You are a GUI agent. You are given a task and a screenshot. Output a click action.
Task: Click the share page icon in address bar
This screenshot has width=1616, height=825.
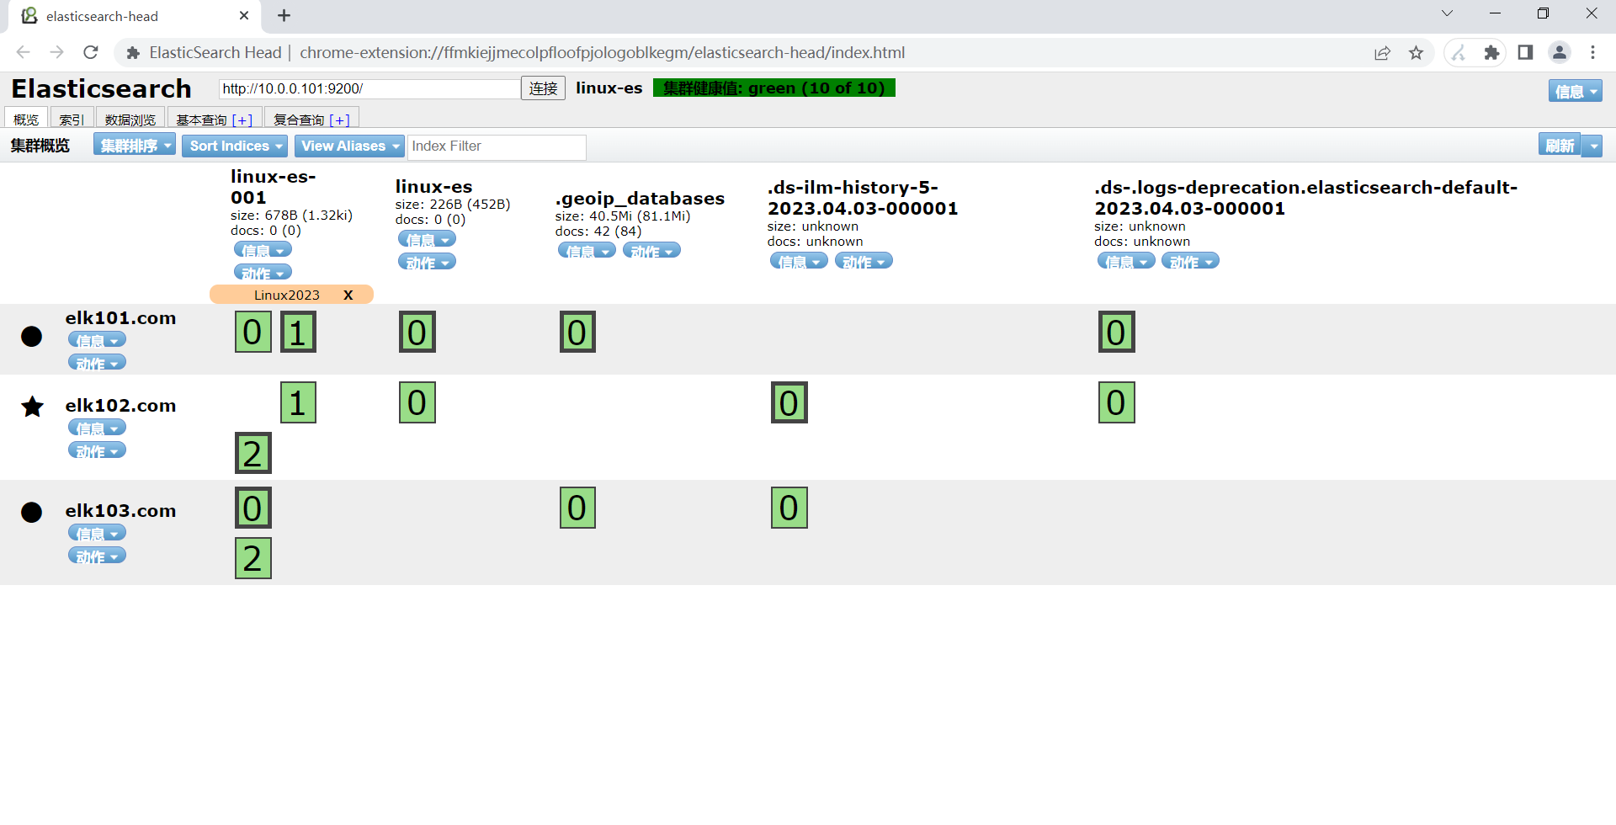[1382, 53]
